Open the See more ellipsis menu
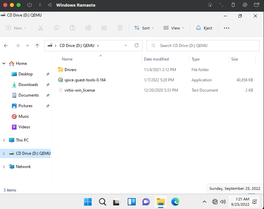264x209 pixels. pyautogui.click(x=227, y=28)
